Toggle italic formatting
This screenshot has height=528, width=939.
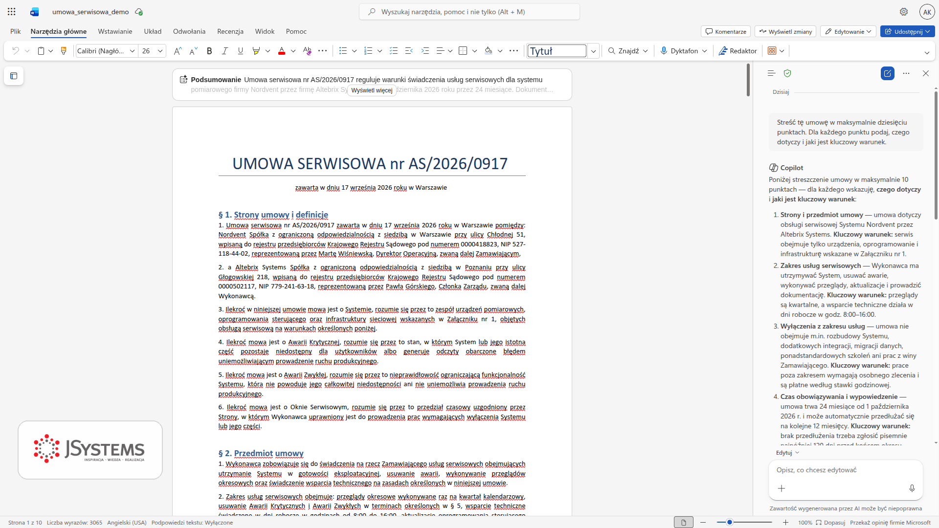[225, 51]
